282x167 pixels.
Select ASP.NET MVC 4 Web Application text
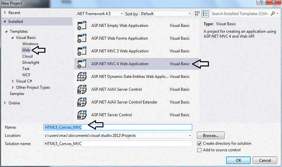click(x=120, y=64)
